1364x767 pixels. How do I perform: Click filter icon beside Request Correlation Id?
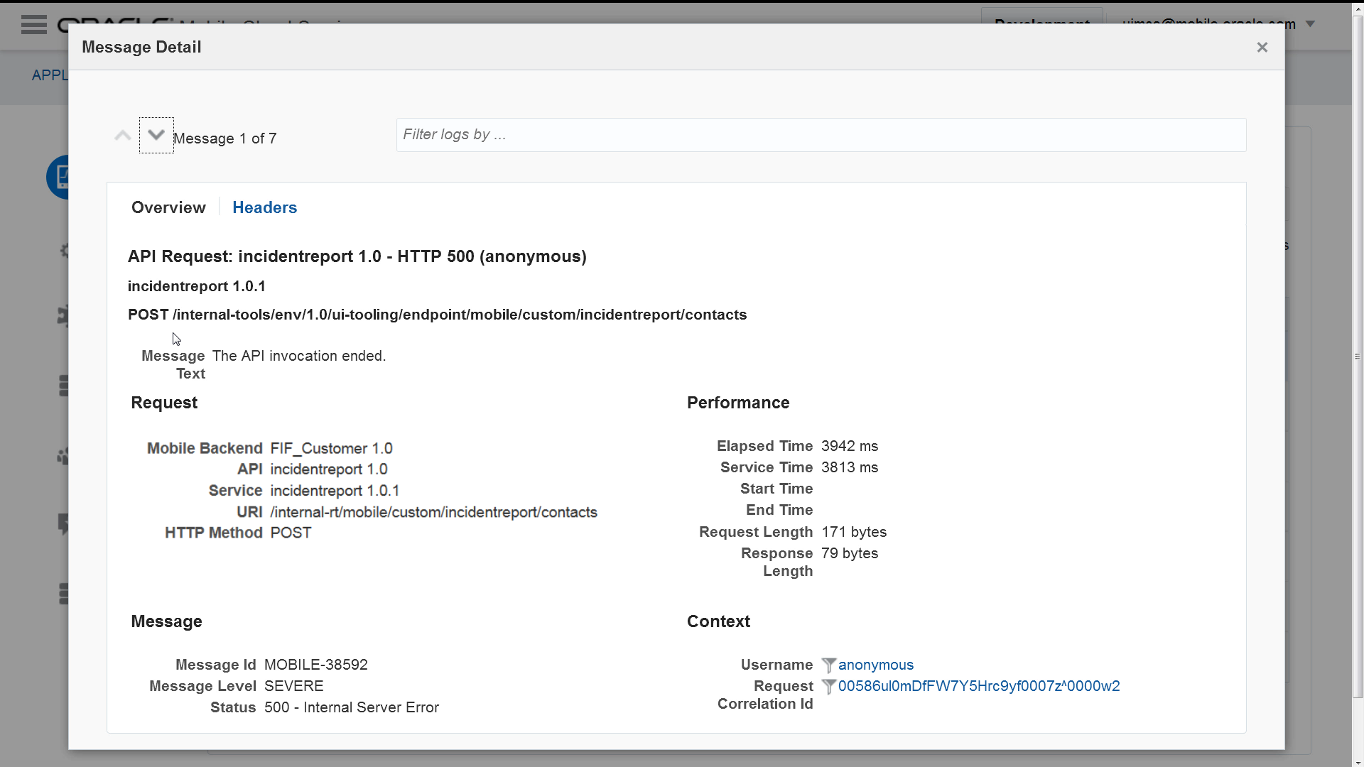coord(828,687)
